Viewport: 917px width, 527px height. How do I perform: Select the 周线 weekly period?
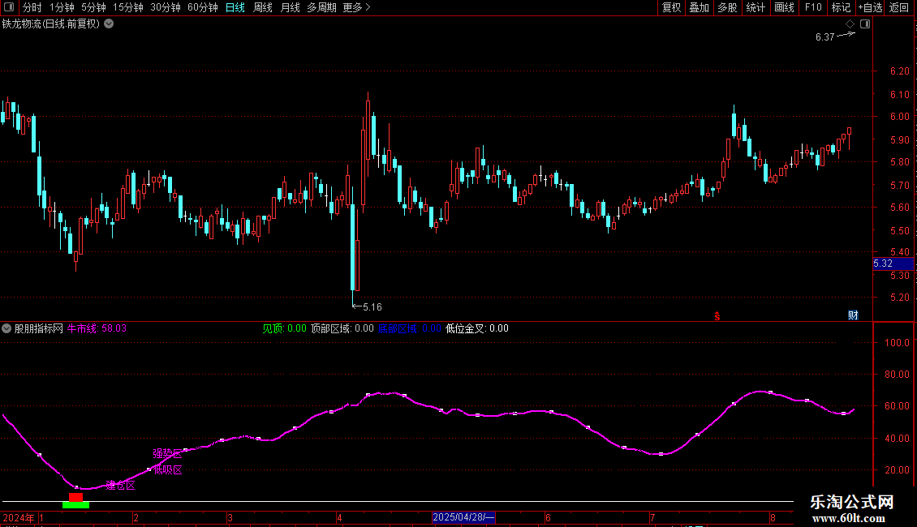coord(263,7)
